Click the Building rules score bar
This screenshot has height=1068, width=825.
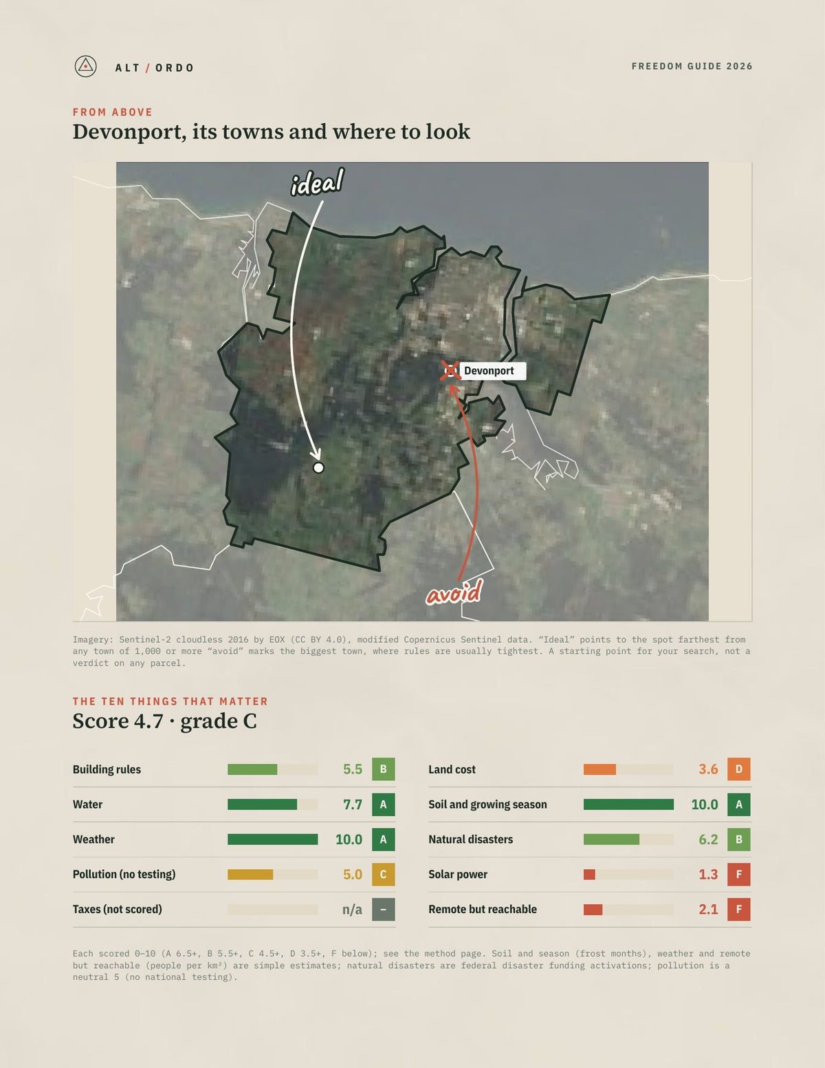click(x=273, y=769)
